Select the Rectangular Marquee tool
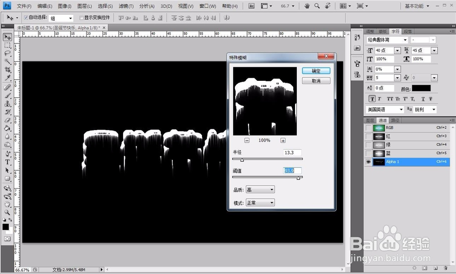 point(7,45)
